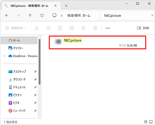Click the forward navigation arrow
This screenshot has width=155, height=125.
[x=19, y=16]
